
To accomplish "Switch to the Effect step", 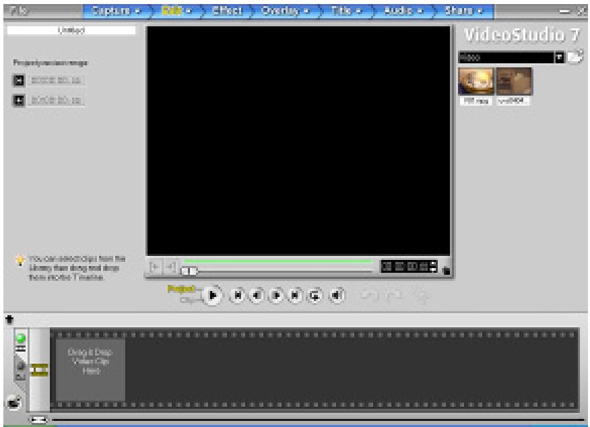I will coord(227,11).
